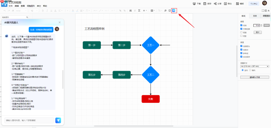This screenshot has width=271, height=128.
Task: Send message with paper plane button
Action: click(x=58, y=121)
